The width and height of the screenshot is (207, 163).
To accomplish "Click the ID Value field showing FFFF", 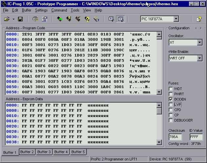I will point(196,137).
